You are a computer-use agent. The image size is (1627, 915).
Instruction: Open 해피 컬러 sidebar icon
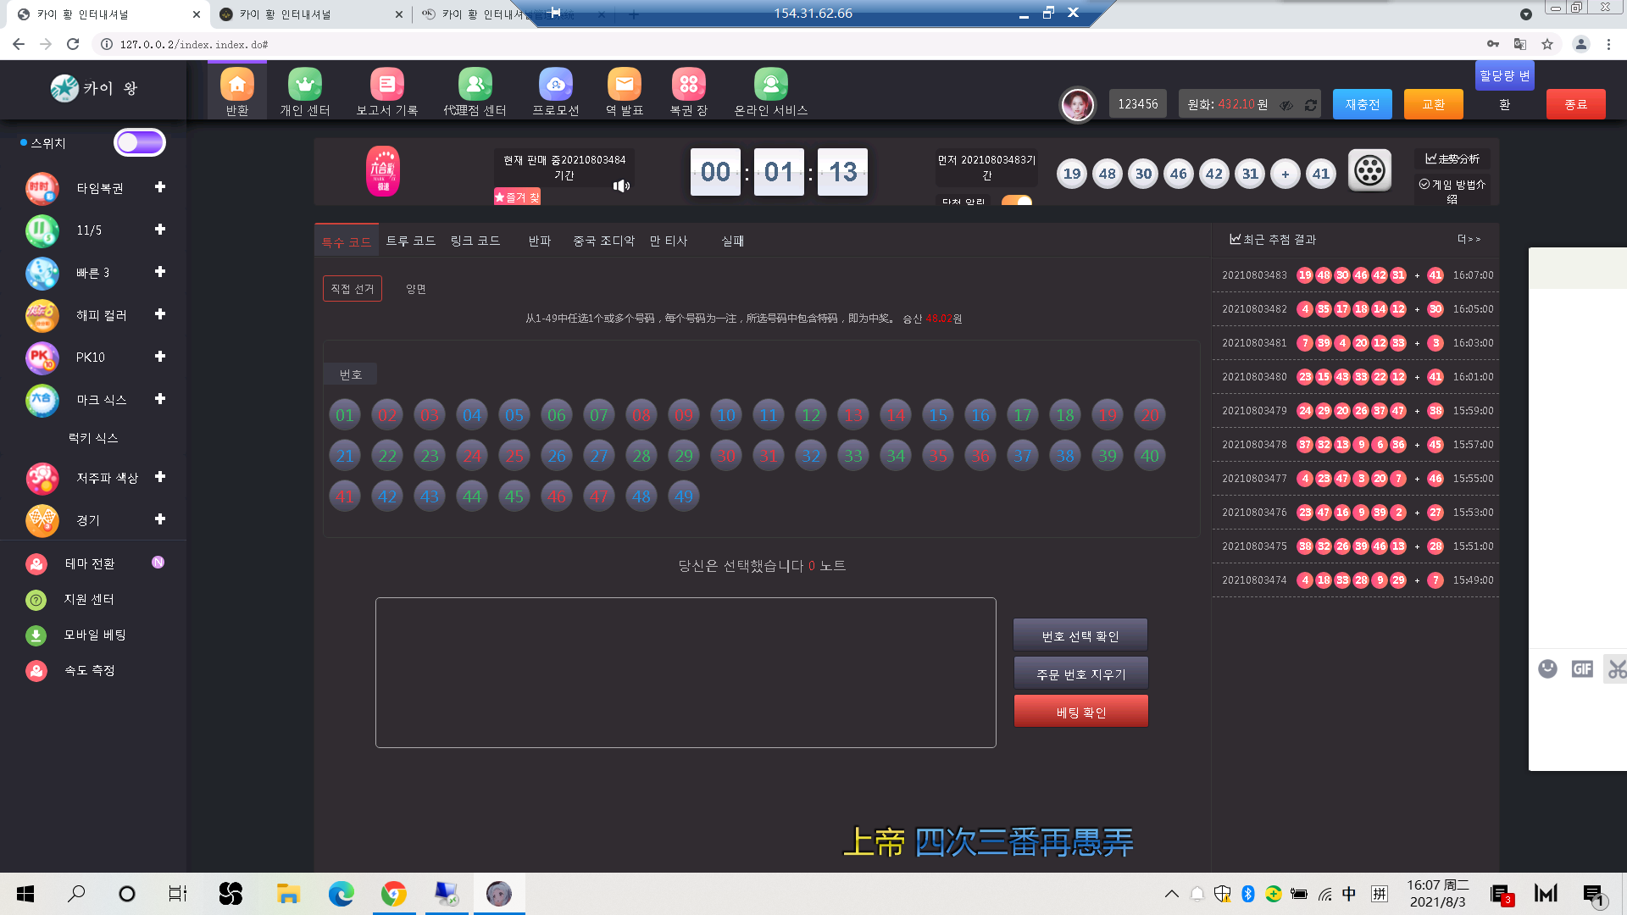(42, 315)
